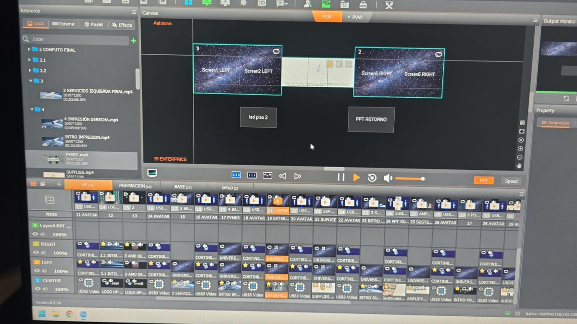577x324 pixels.
Task: Adjust the orange volume slider
Action: coord(409,179)
